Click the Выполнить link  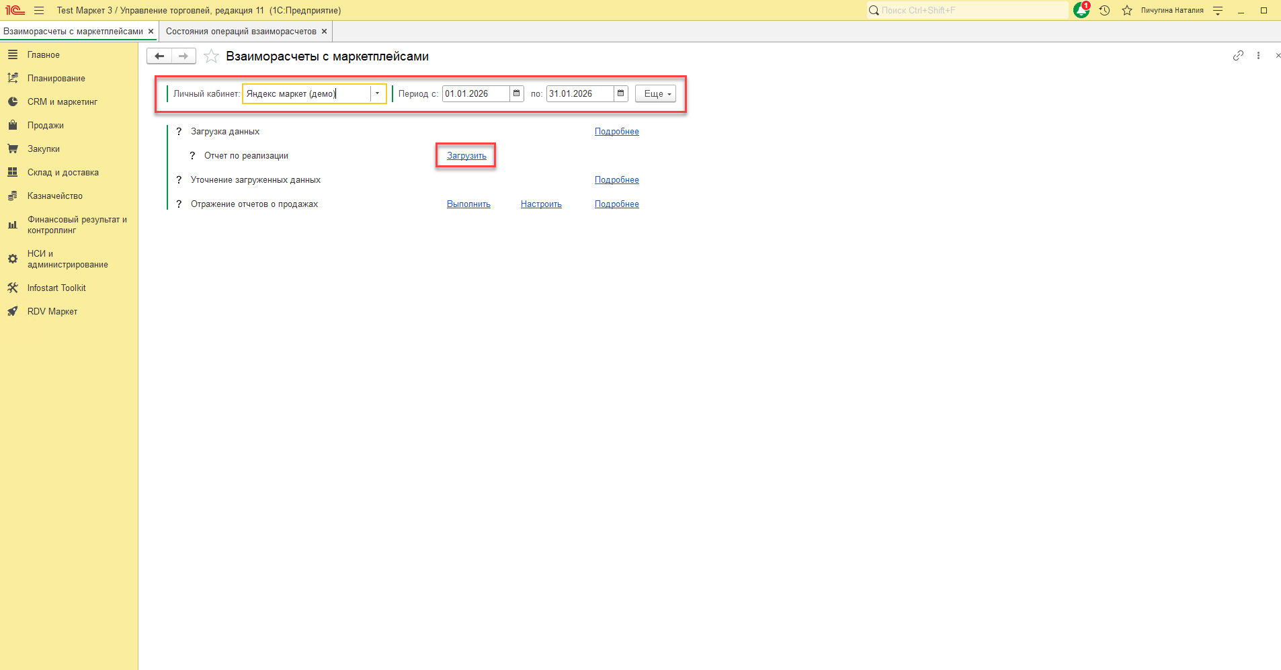[x=468, y=204]
